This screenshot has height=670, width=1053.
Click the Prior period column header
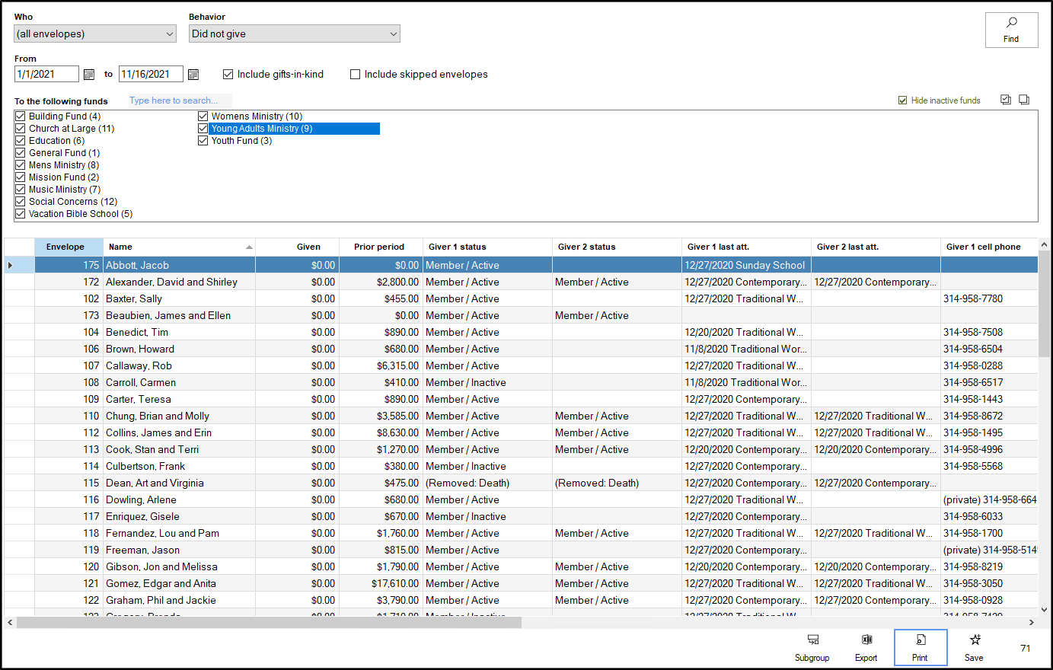point(379,247)
